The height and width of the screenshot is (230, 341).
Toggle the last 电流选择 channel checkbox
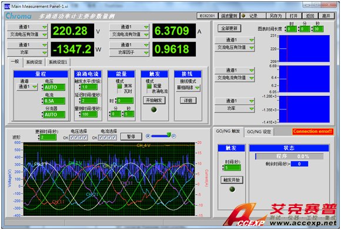(x=114, y=138)
